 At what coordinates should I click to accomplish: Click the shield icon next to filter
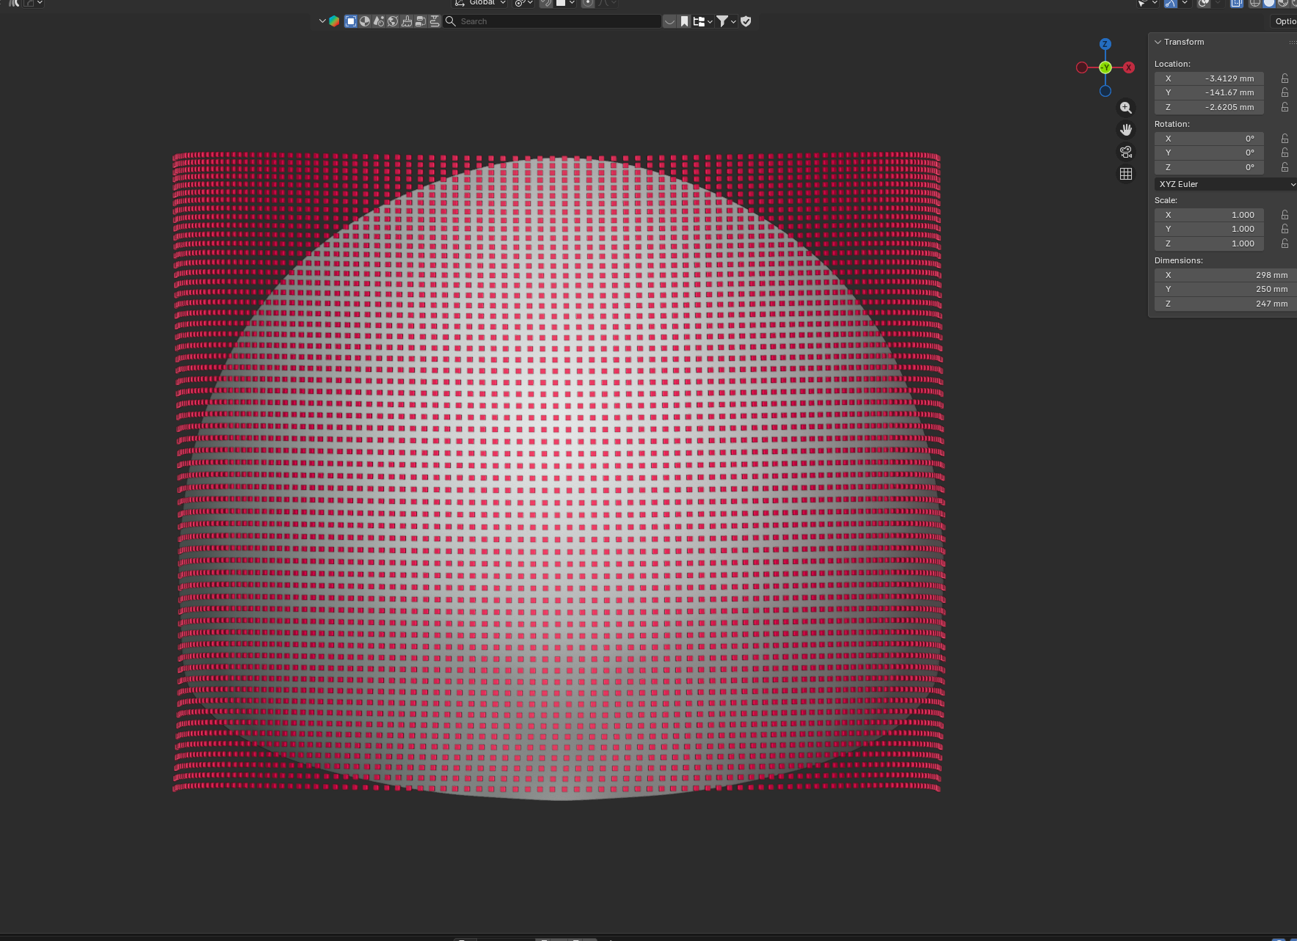[x=746, y=21]
